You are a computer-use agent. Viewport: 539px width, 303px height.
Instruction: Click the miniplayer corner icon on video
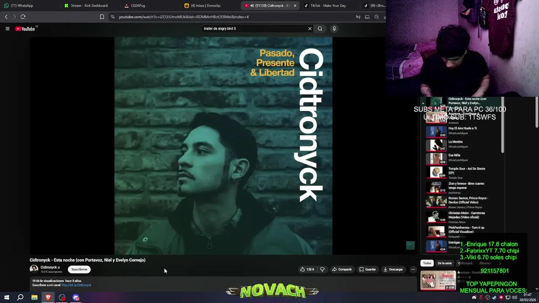pos(410,245)
